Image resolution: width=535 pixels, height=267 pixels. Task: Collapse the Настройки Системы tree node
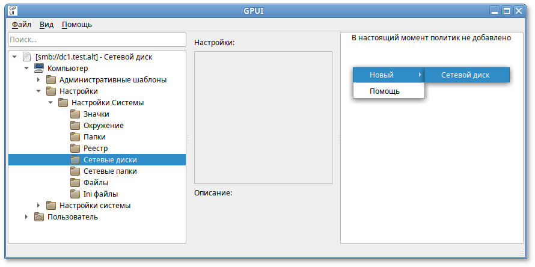click(50, 103)
